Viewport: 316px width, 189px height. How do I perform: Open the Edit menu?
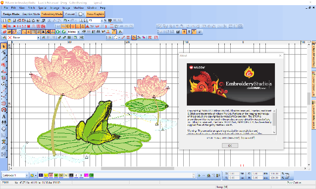pyautogui.click(x=13, y=8)
